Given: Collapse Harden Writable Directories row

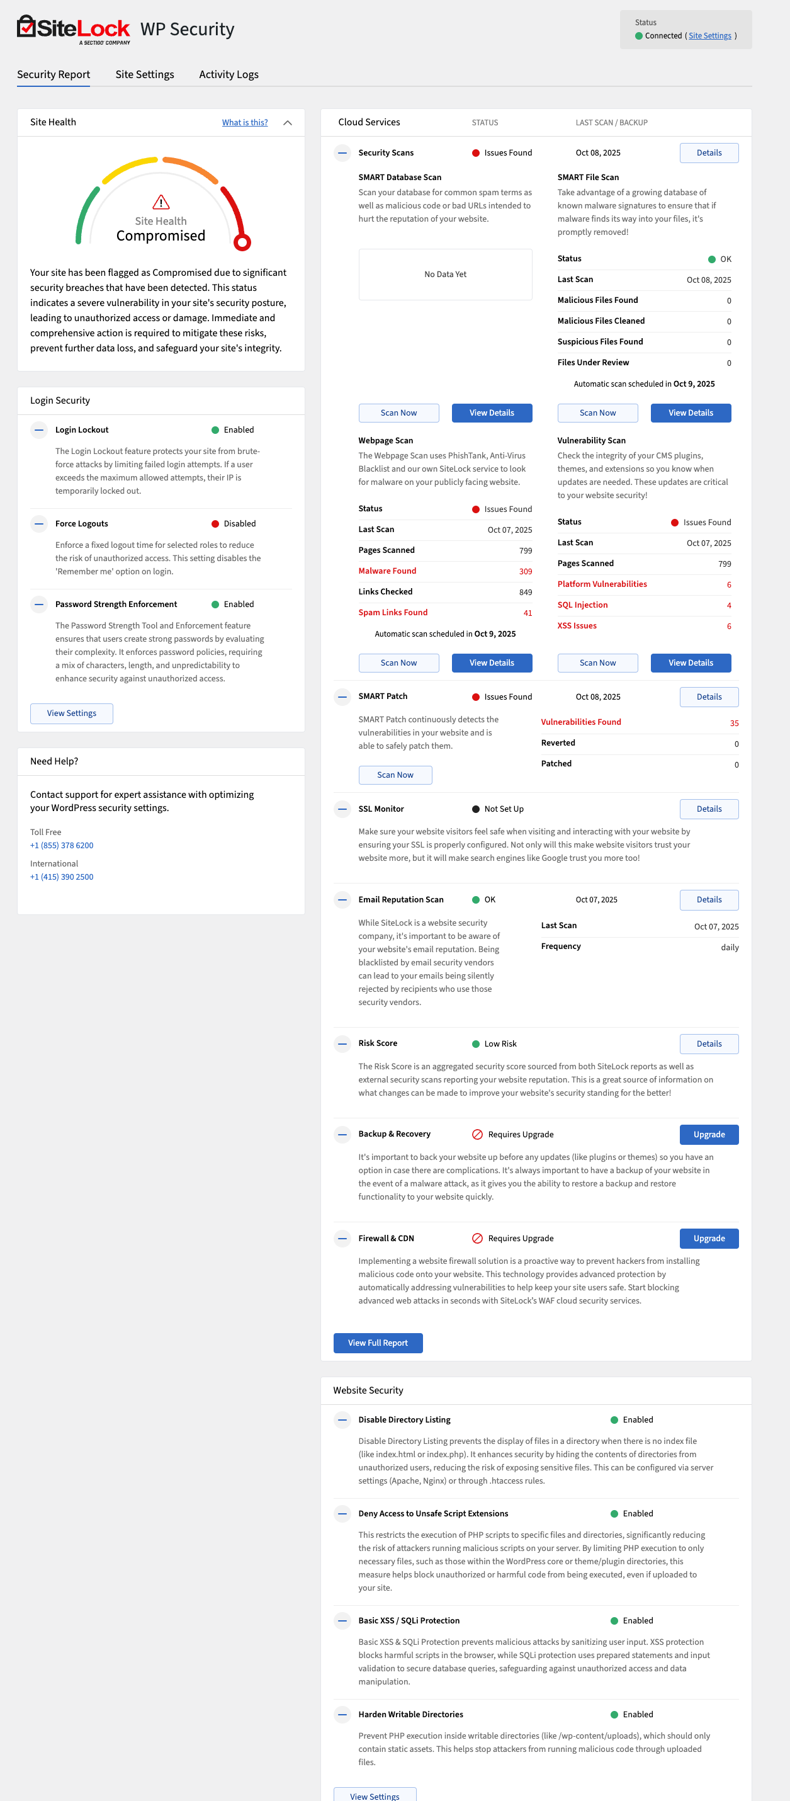Looking at the screenshot, I should click(342, 1714).
